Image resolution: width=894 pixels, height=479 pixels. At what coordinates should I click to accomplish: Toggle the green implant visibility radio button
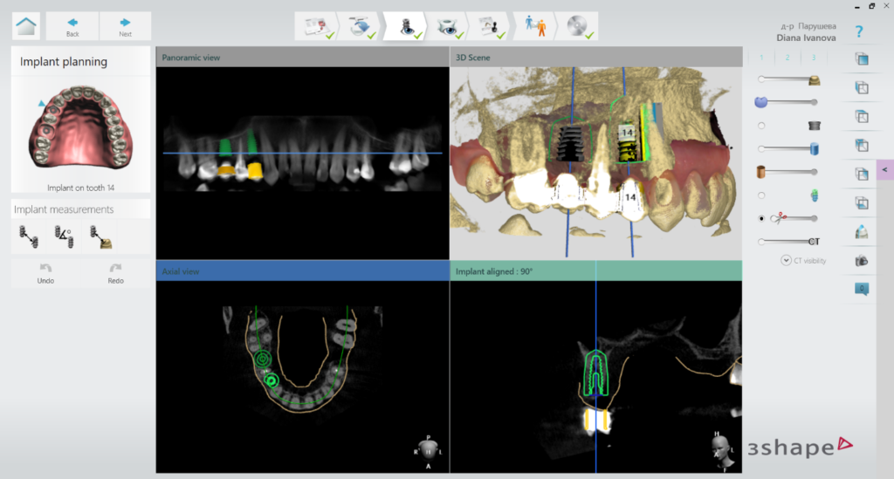762,195
